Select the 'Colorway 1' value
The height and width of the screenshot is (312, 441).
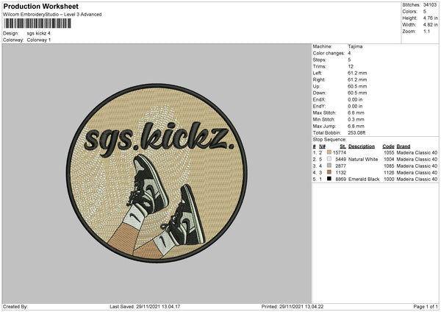[39, 40]
